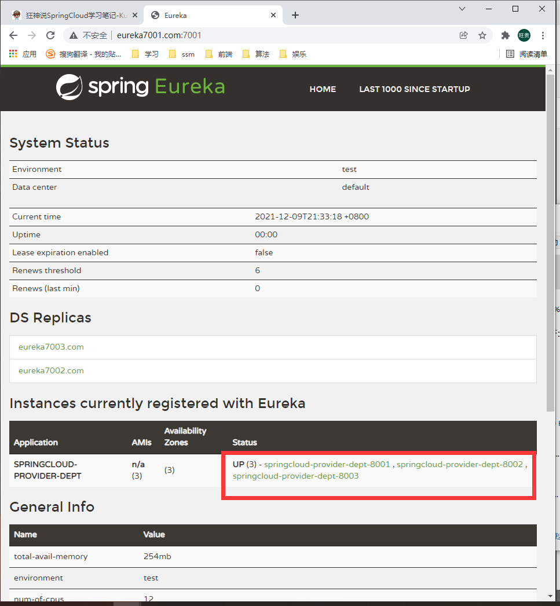
Task: Open the Chrome extensions puzzle icon
Action: 504,35
